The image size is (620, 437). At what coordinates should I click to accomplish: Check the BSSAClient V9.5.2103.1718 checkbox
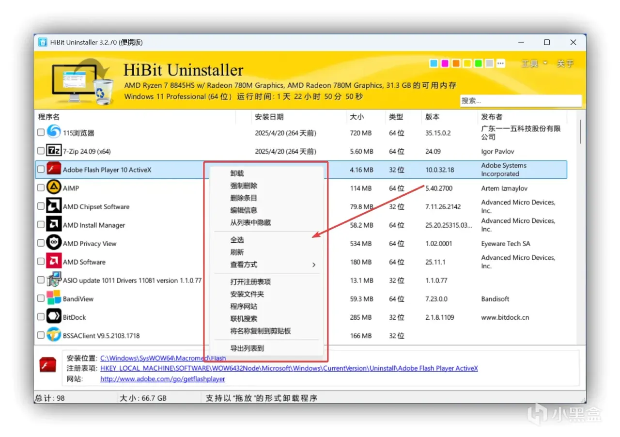[x=41, y=335]
